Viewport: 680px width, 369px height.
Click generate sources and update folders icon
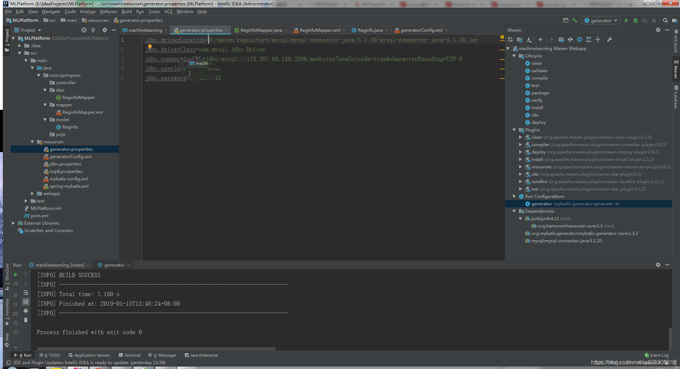pos(520,40)
